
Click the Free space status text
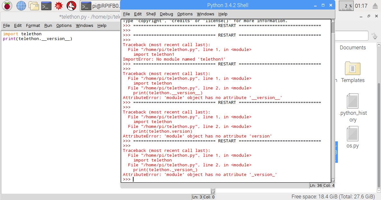click(333, 196)
